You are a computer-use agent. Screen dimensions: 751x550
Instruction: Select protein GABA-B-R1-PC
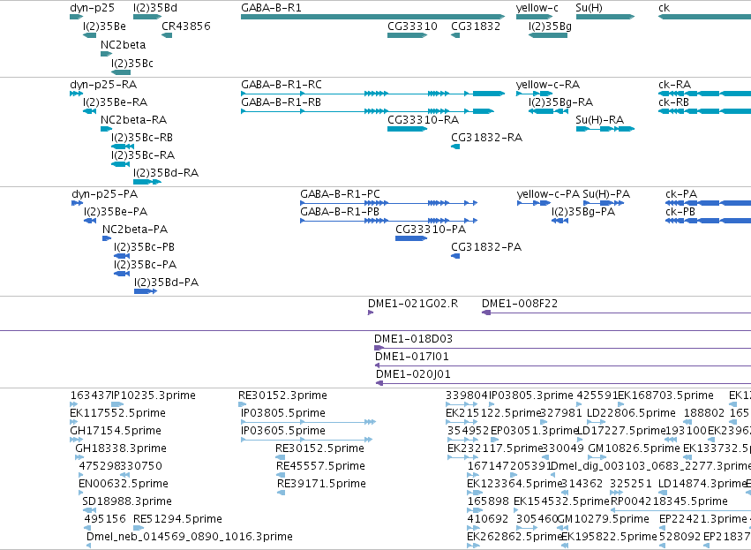tap(389, 203)
